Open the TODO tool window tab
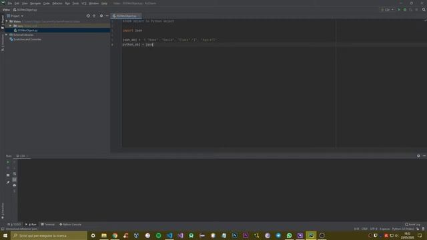427x240 pixels. click(x=14, y=225)
